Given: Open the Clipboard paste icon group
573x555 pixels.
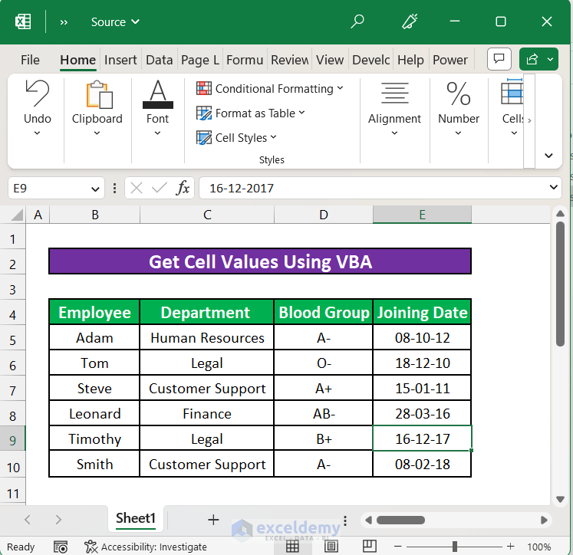Looking at the screenshot, I should click(97, 96).
